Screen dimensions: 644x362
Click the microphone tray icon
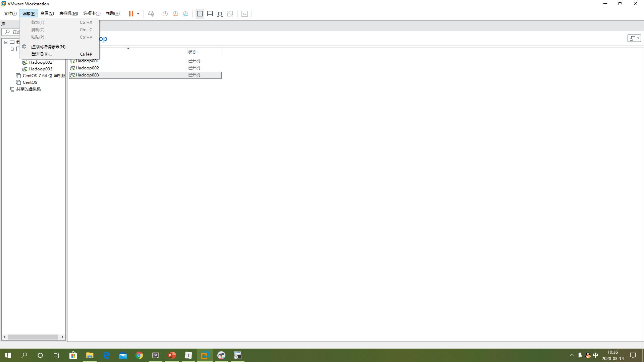click(x=580, y=355)
